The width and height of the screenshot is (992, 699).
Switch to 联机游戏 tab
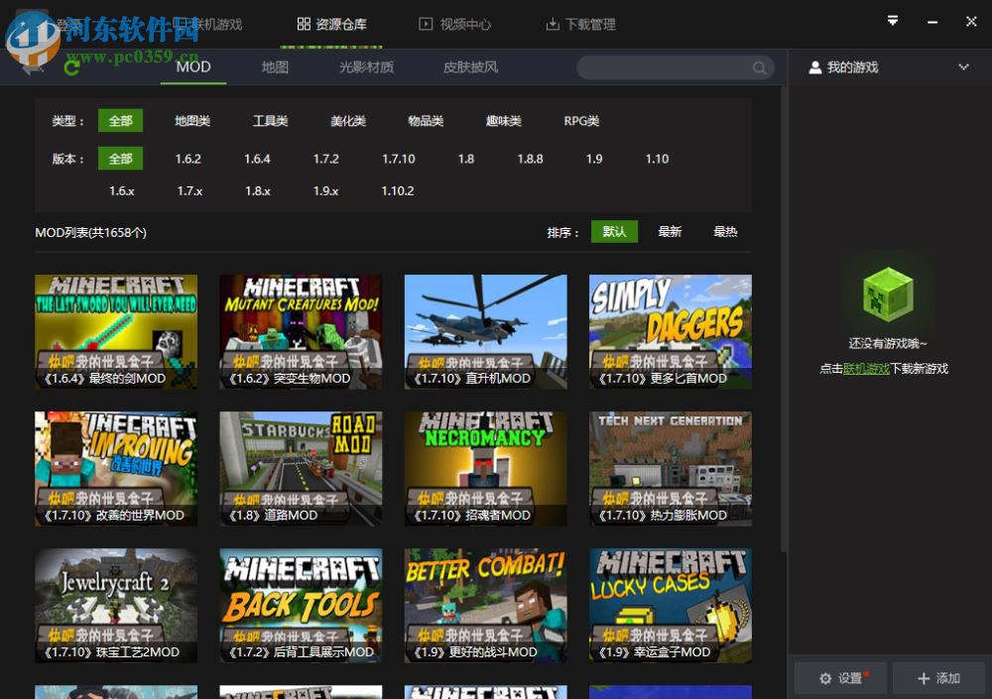click(x=208, y=24)
